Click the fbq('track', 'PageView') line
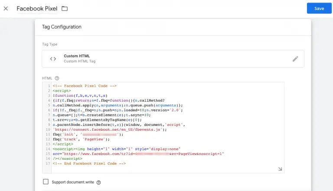 pyautogui.click(x=81, y=139)
